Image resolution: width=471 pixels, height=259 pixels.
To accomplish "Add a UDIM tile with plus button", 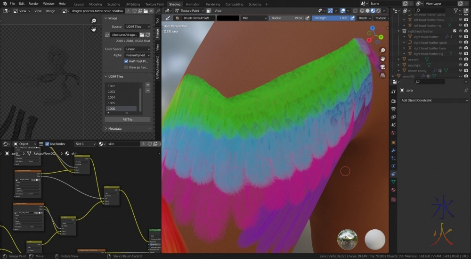I will point(147,85).
